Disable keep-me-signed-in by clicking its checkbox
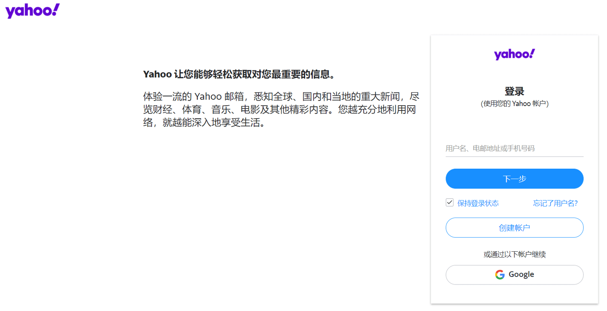 click(449, 202)
